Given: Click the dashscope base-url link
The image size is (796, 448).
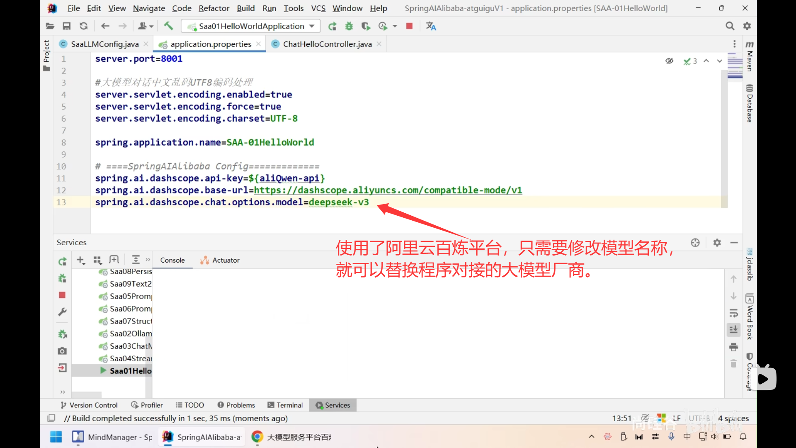Looking at the screenshot, I should coord(388,190).
